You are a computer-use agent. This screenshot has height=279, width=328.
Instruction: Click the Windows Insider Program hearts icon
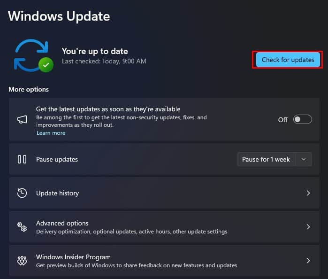point(22,261)
